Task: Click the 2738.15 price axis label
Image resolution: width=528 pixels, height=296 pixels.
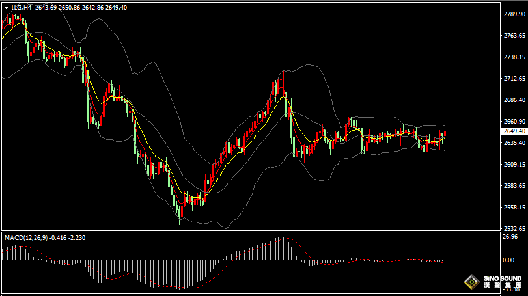Action: 514,57
